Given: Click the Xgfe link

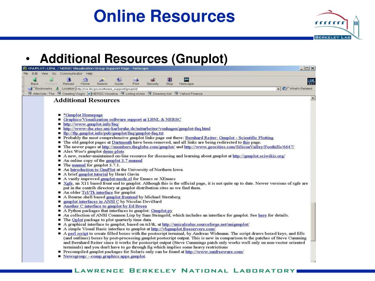Looking at the screenshot, I should click(x=68, y=183).
